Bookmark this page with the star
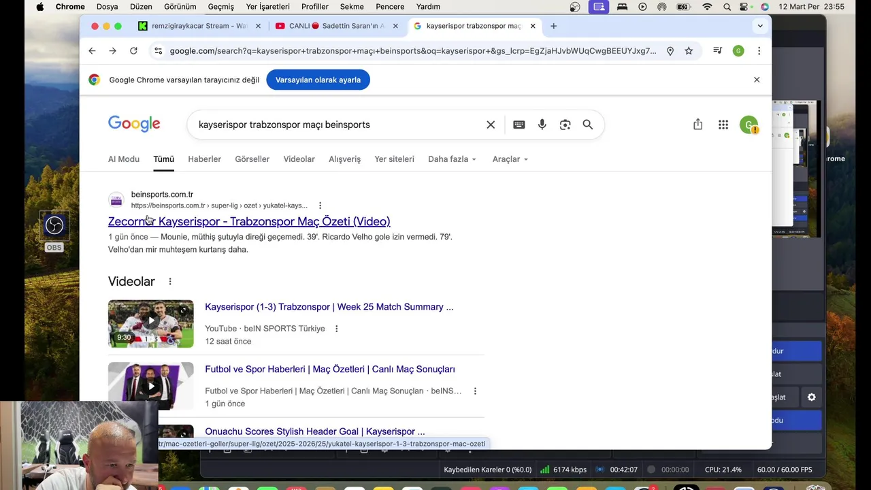871x490 pixels. coord(689,51)
